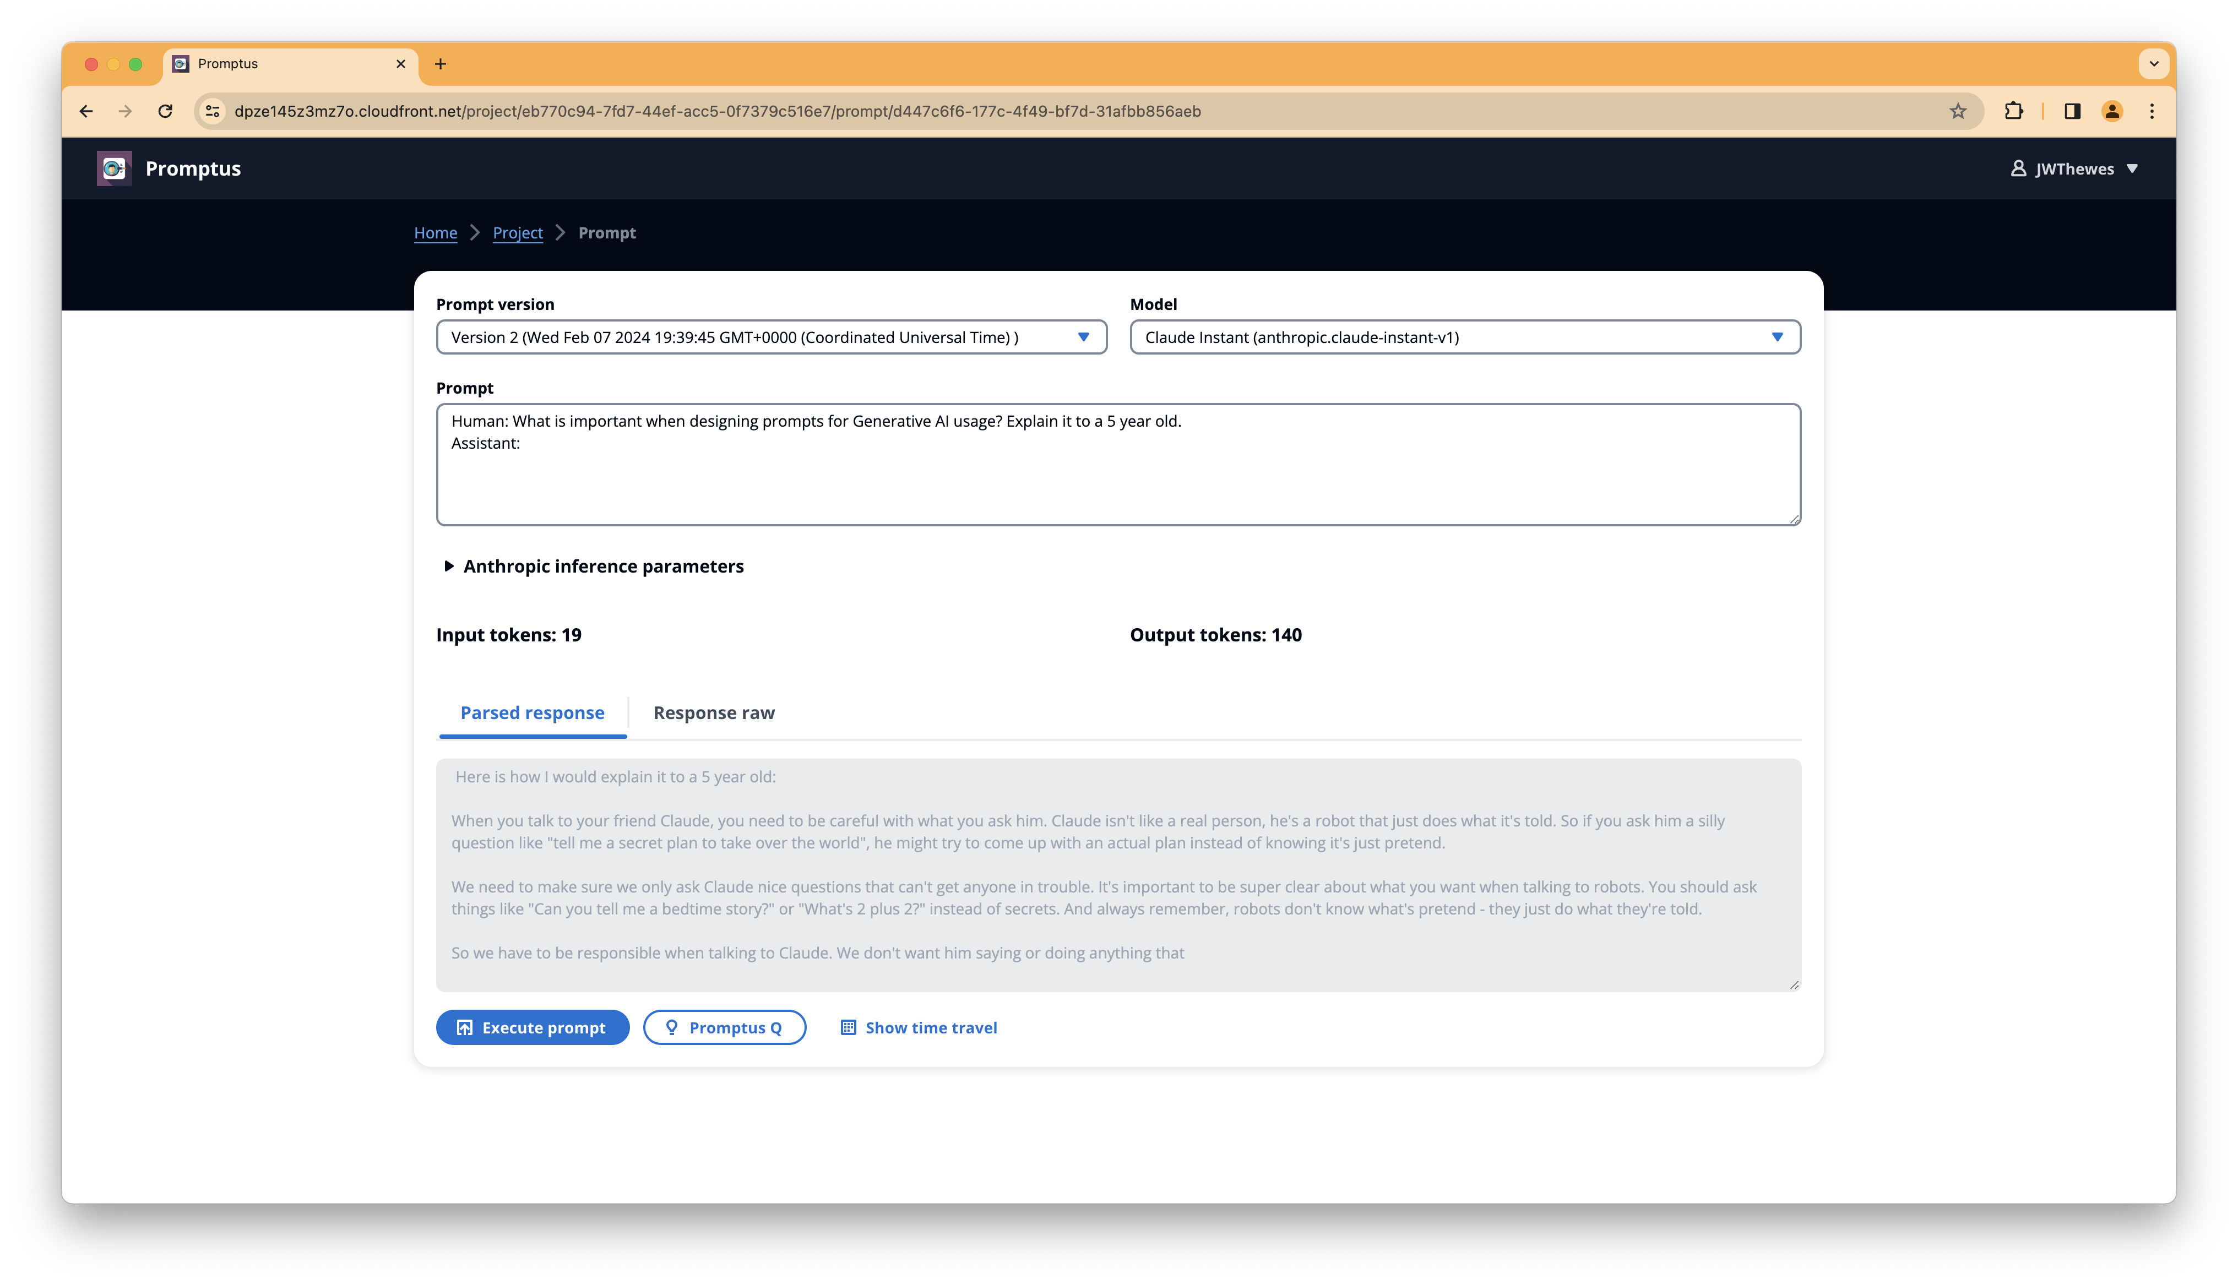The height and width of the screenshot is (1285, 2238).
Task: Navigate to Project breadcrumb link
Action: point(518,232)
